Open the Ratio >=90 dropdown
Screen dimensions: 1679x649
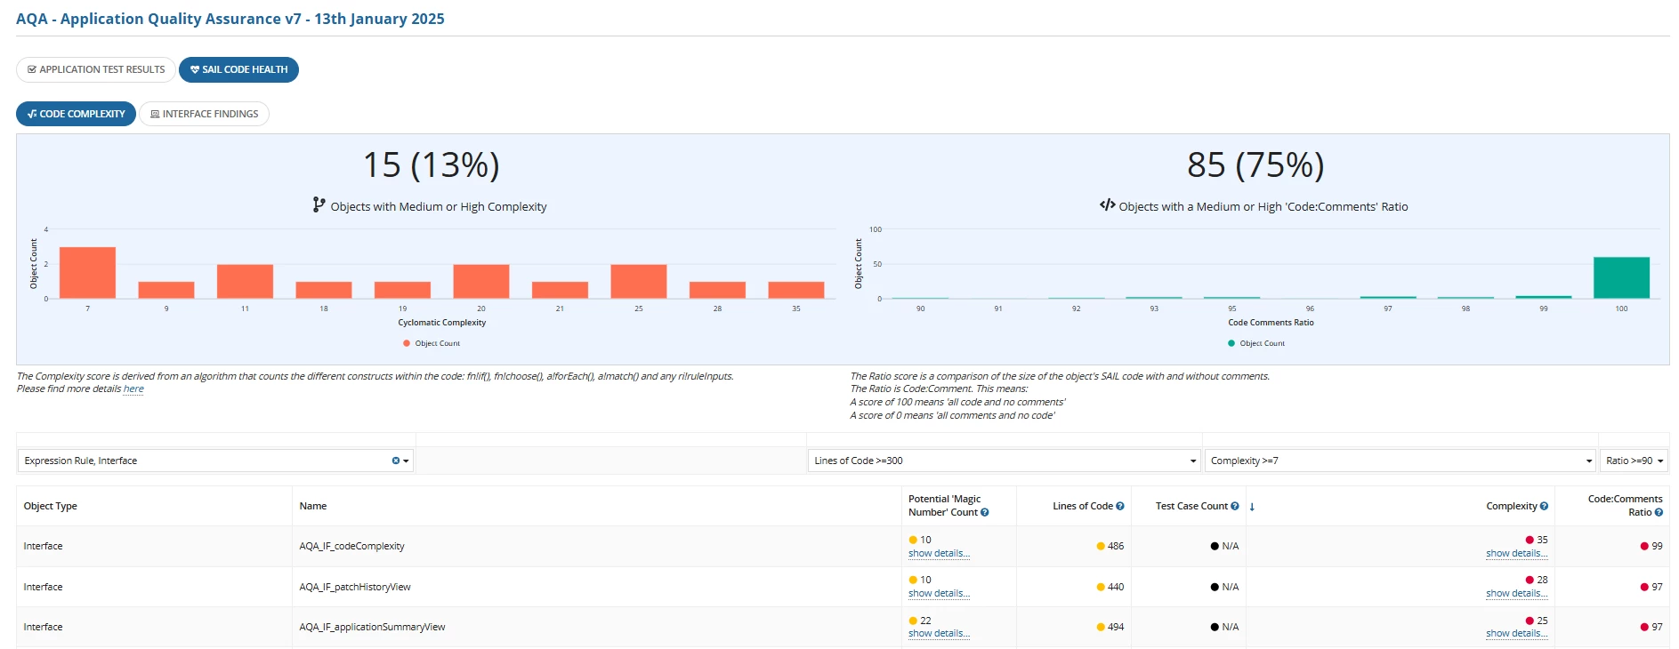point(1634,461)
